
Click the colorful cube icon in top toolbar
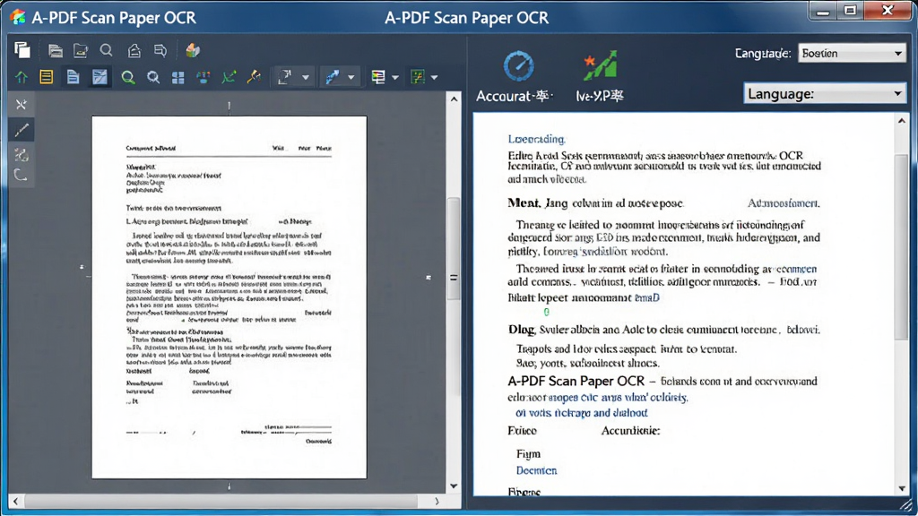pos(193,50)
